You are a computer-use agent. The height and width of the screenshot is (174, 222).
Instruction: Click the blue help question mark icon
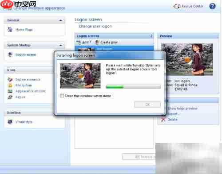(212, 6)
